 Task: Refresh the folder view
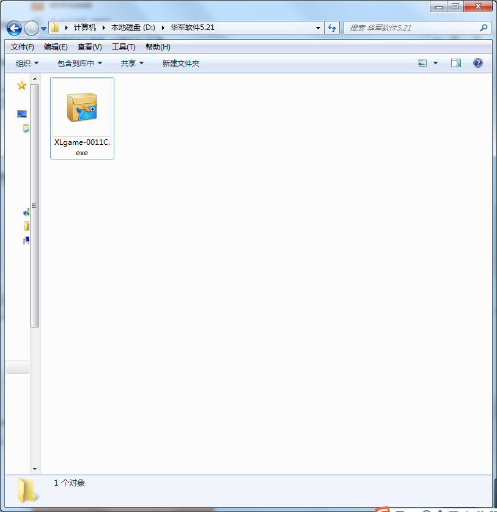[332, 27]
